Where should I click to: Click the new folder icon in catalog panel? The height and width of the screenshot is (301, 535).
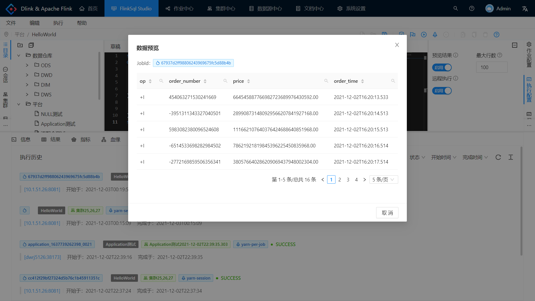pos(20,45)
